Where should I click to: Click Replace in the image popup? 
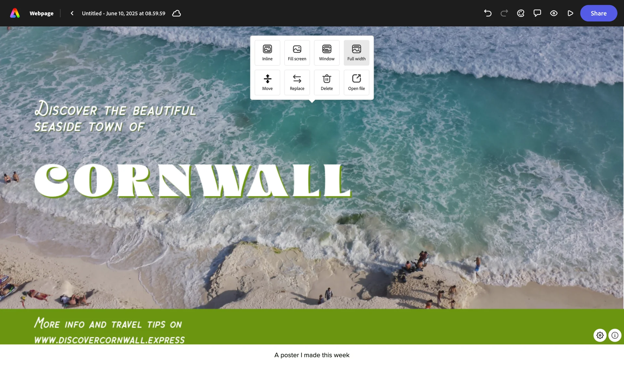[x=297, y=83]
